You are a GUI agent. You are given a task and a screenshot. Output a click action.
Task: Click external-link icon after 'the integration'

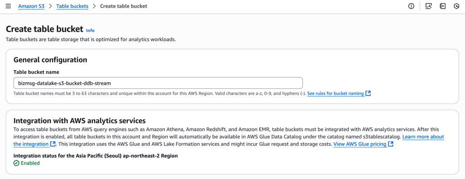(x=53, y=144)
